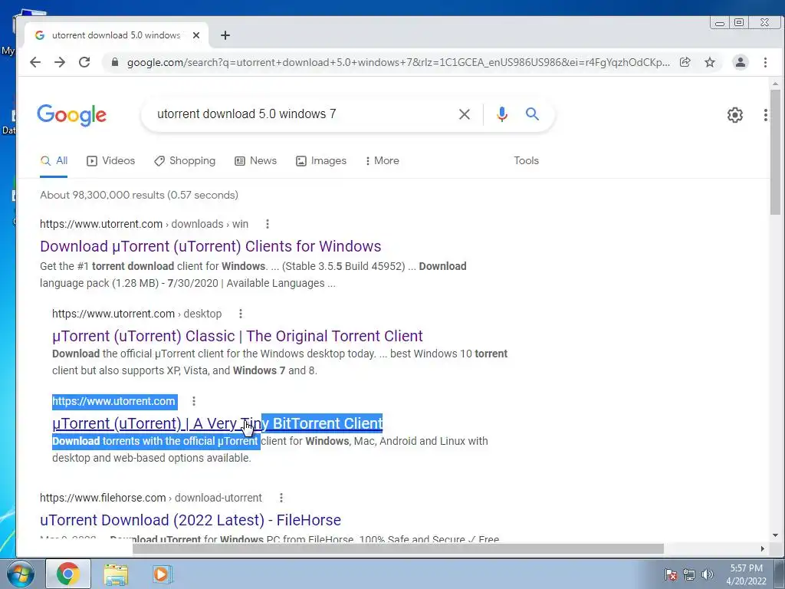The height and width of the screenshot is (589, 785).
Task: Go to the Google logo home
Action: [71, 115]
